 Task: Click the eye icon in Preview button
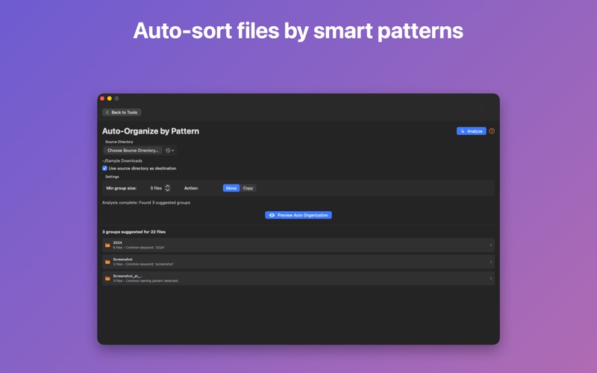tap(272, 215)
